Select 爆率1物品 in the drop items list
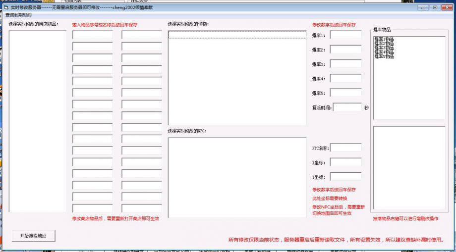Viewport: 456px width, 252px height. tap(384, 39)
